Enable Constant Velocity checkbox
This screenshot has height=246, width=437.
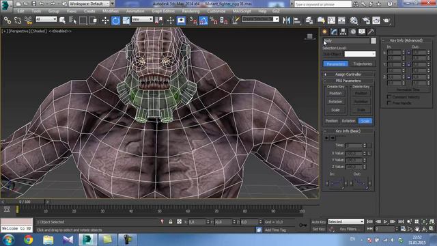tap(389, 97)
